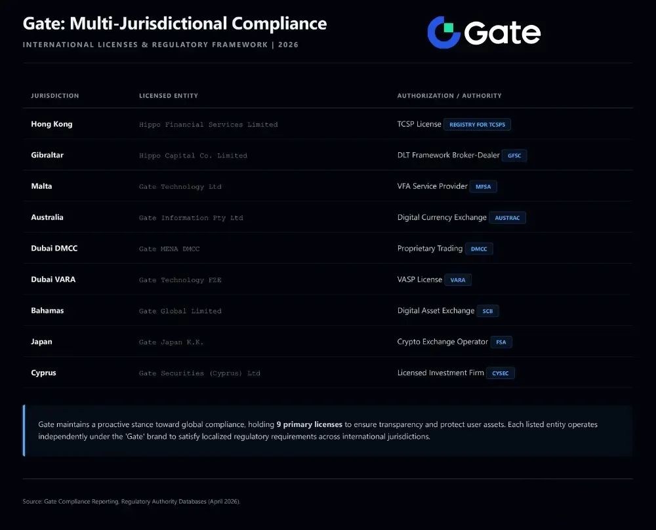Click the Gate Japan K.K. entity
Image resolution: width=656 pixels, height=530 pixels.
(171, 342)
